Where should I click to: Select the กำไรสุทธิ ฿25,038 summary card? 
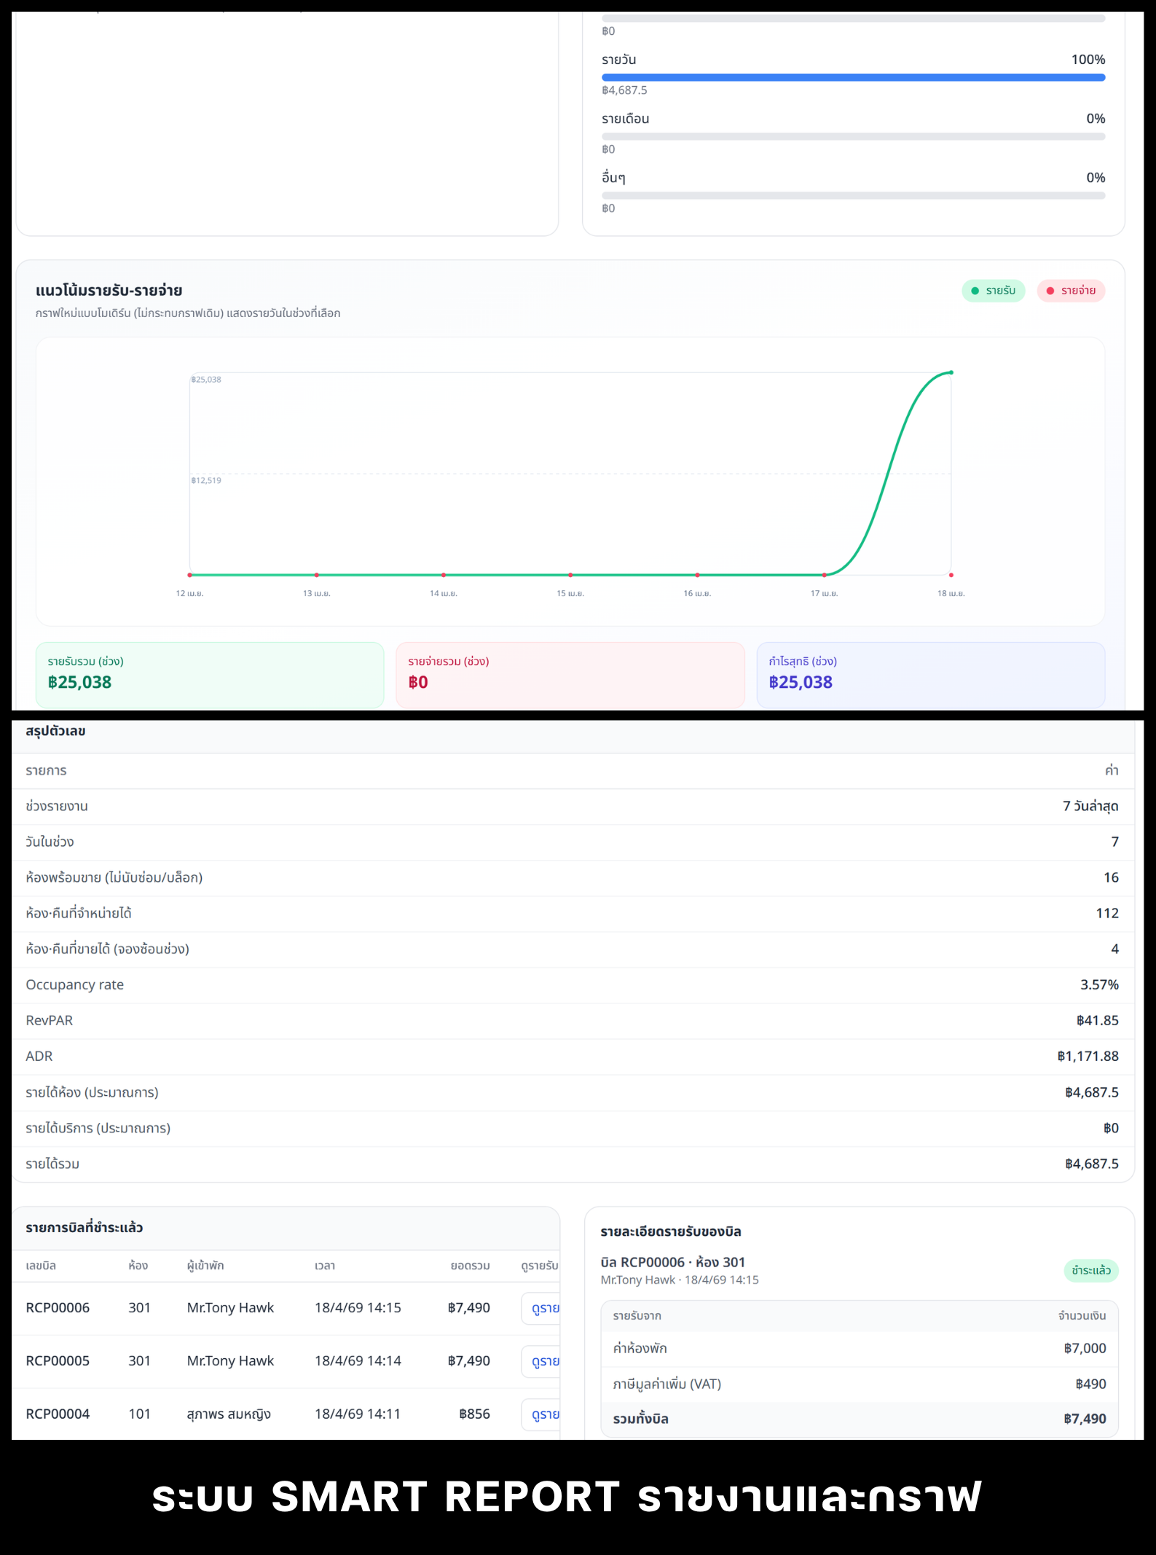click(930, 674)
